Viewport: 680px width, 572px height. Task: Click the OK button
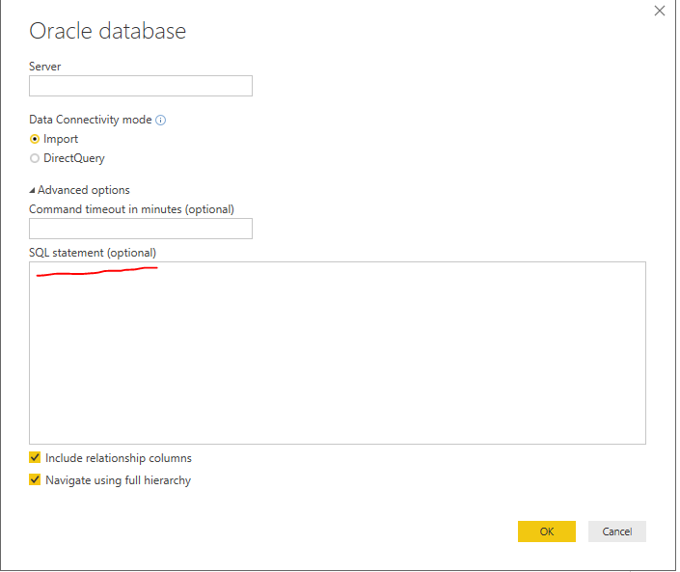tap(547, 531)
